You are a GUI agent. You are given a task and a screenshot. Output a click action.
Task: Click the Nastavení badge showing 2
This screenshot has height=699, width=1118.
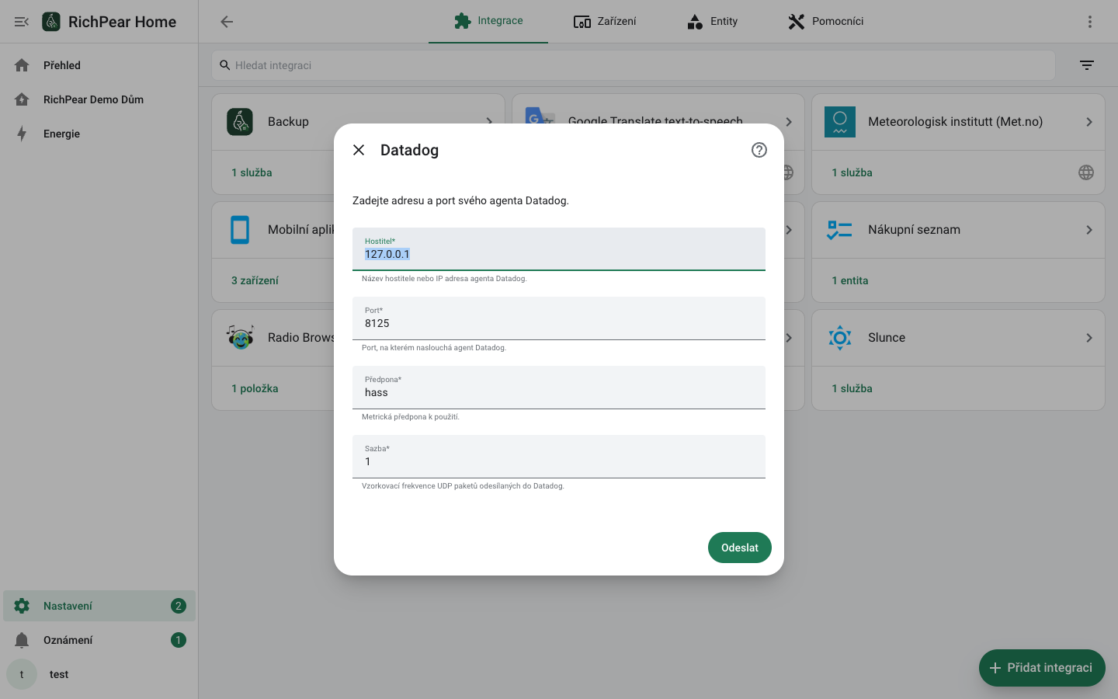179,606
